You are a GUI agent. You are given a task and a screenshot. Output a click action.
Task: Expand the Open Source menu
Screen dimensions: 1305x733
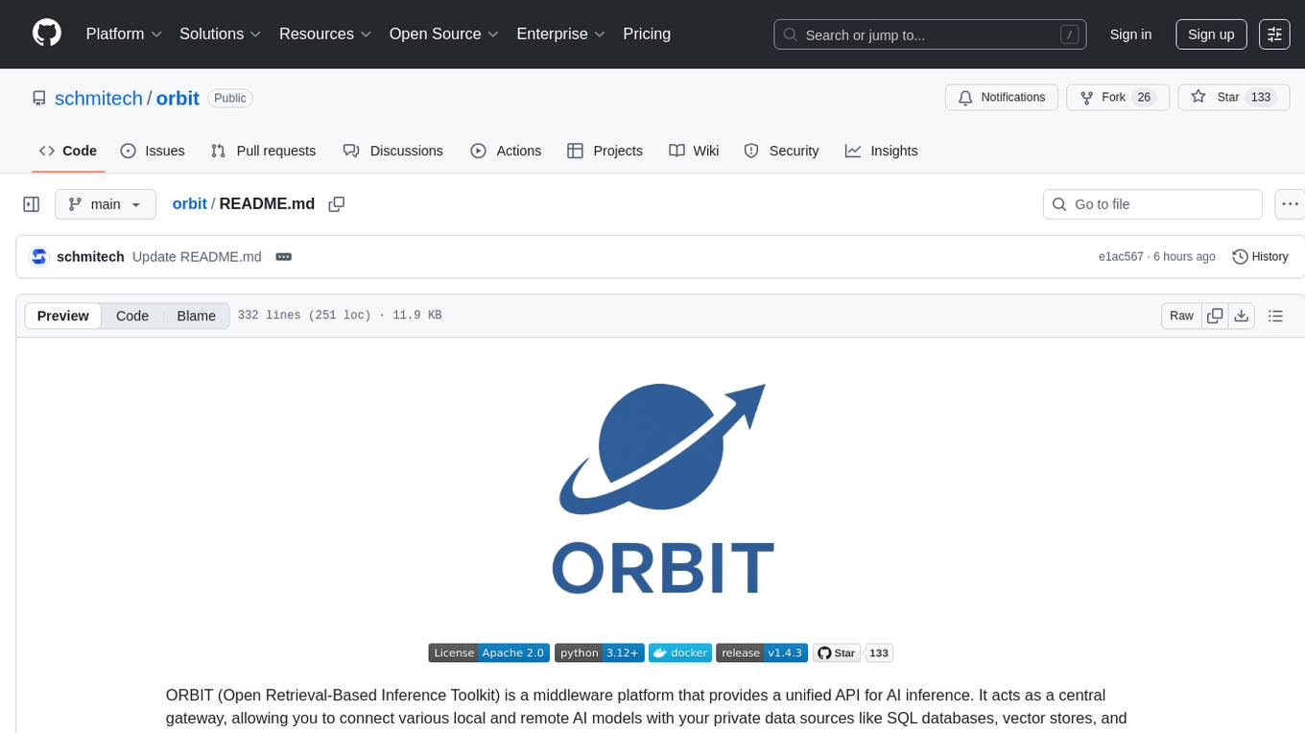coord(444,34)
